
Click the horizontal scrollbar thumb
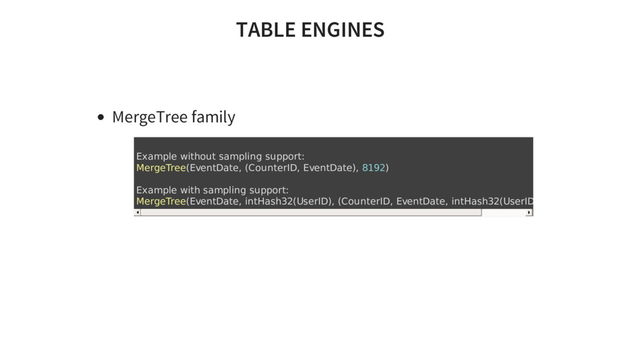click(310, 213)
